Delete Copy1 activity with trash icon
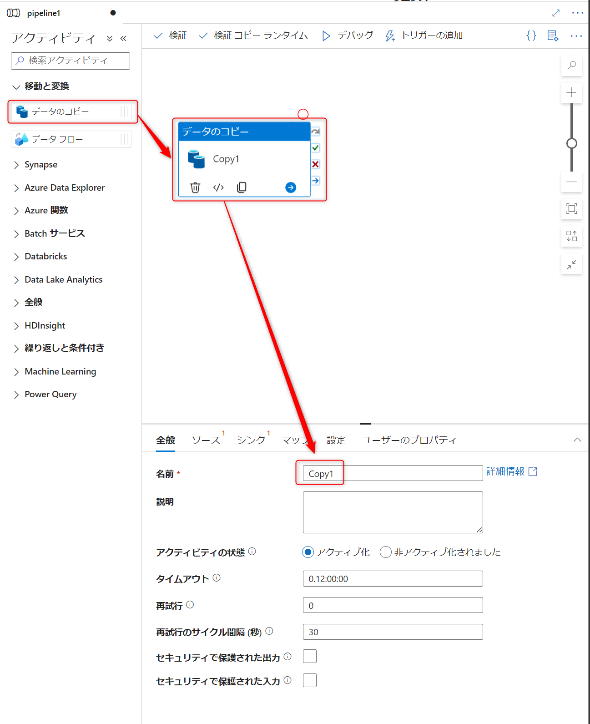Image resolution: width=590 pixels, height=724 pixels. [x=195, y=187]
